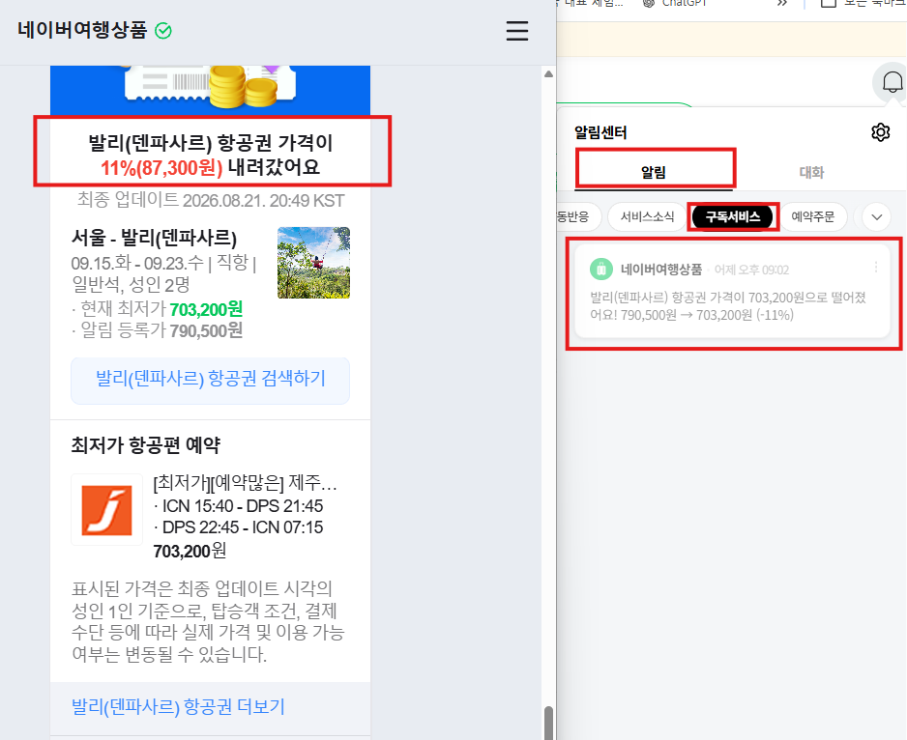Expand the notification filter chips chevron
Viewport: 907px width, 740px height.
point(877,217)
